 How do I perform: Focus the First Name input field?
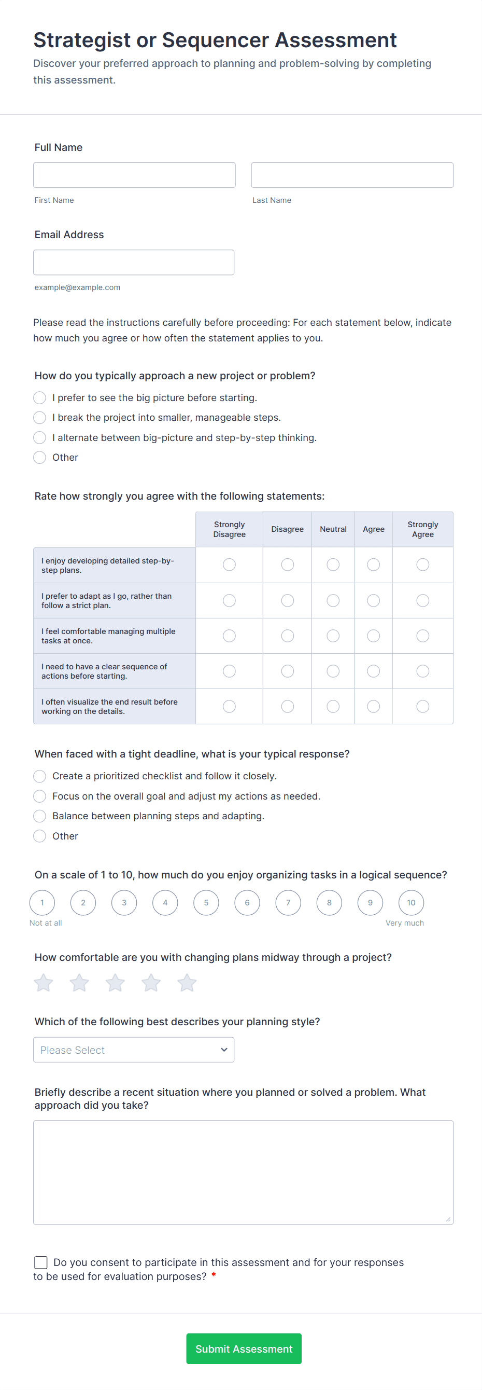click(x=134, y=174)
